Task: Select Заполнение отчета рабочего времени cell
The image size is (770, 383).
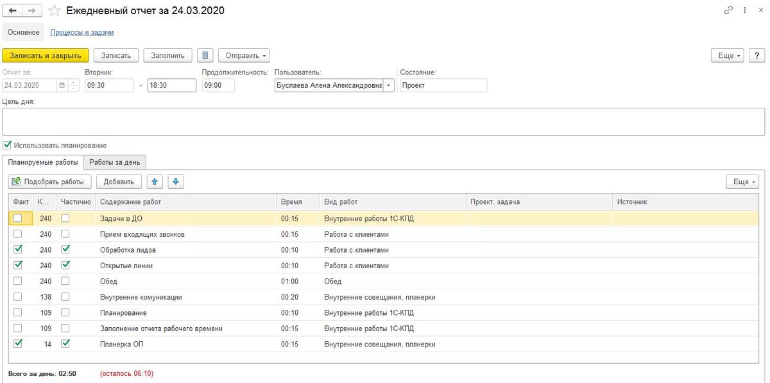Action: [x=185, y=328]
